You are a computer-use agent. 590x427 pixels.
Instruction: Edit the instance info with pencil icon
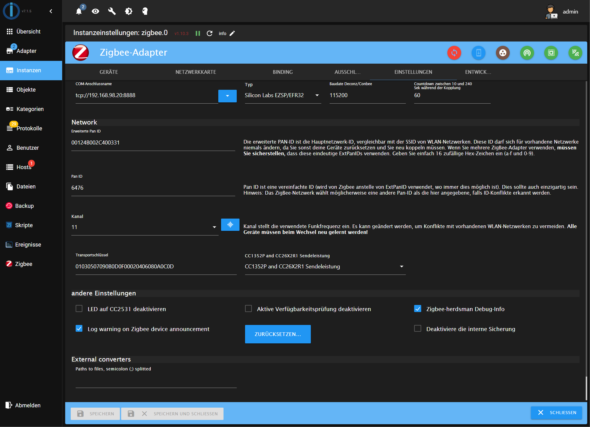pos(232,33)
